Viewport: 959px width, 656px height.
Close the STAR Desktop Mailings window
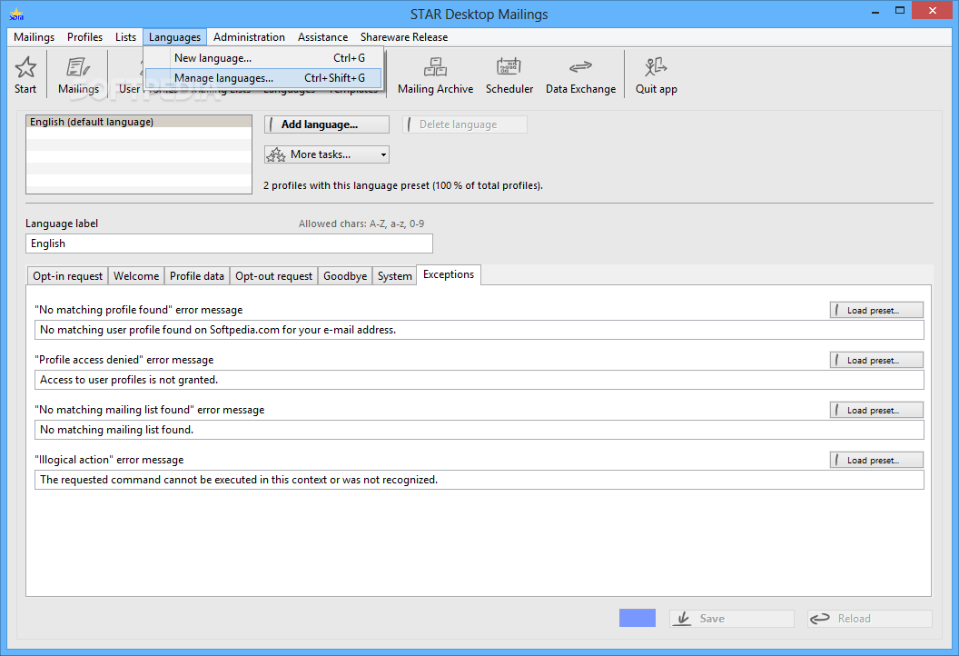[x=932, y=10]
